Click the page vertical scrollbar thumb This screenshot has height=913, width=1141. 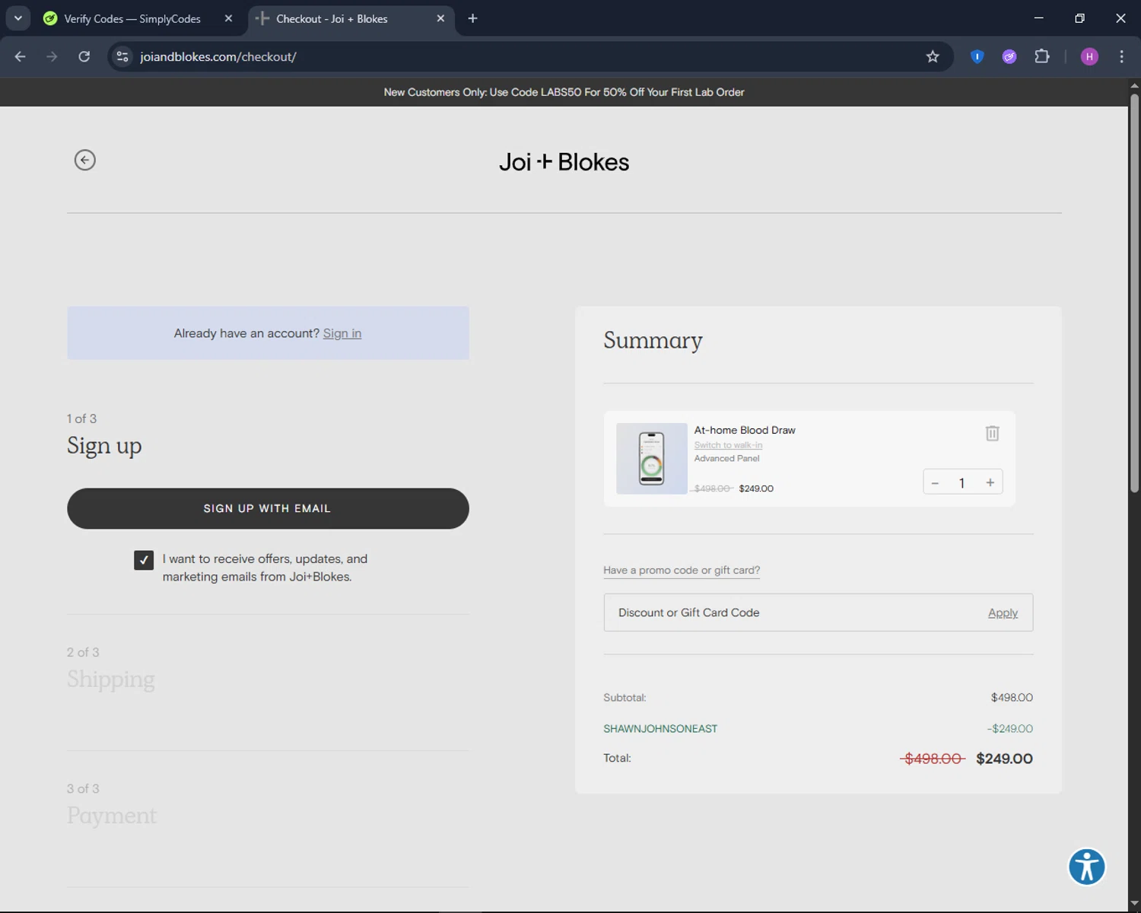[x=1134, y=293]
